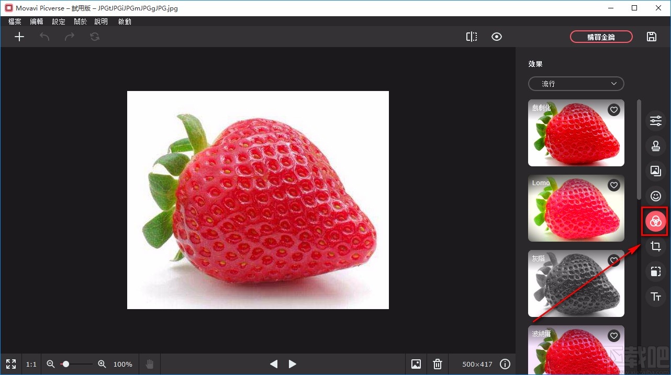Delete image with trash bin icon
671x375 pixels.
(438, 364)
